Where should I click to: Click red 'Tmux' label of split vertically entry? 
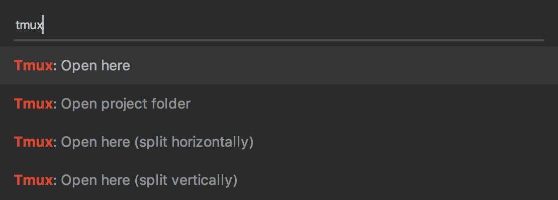tap(34, 180)
